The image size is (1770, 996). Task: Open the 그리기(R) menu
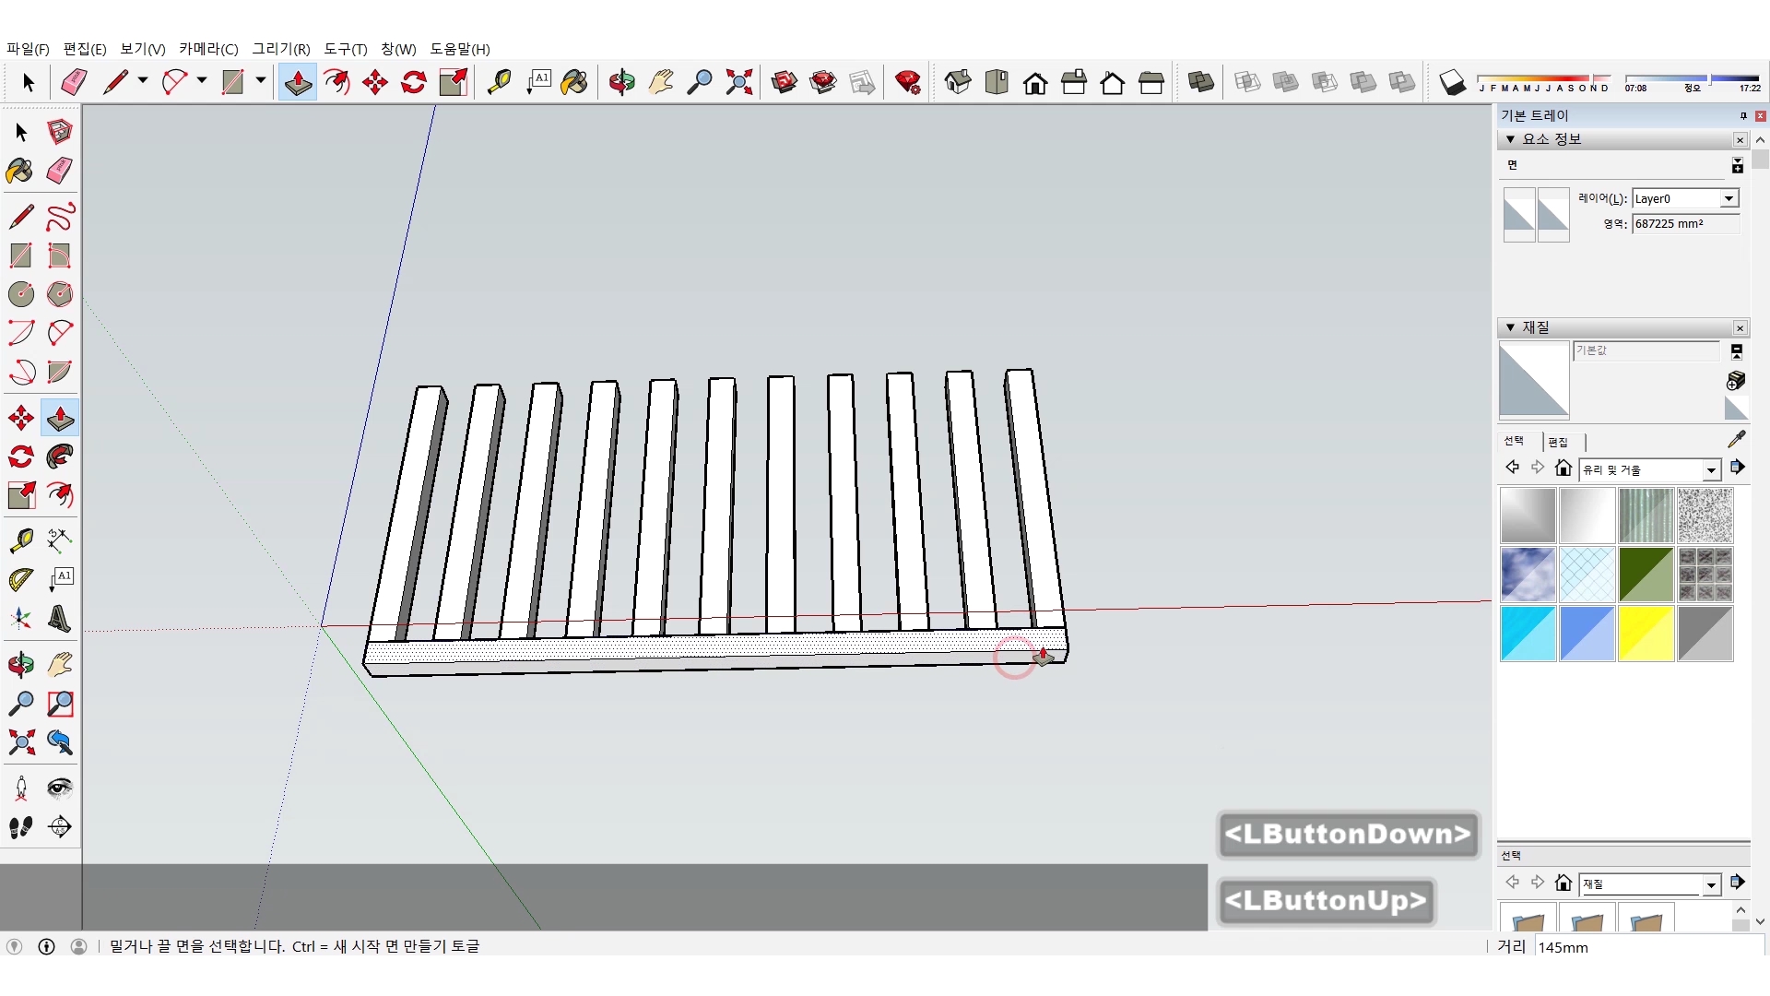click(281, 49)
